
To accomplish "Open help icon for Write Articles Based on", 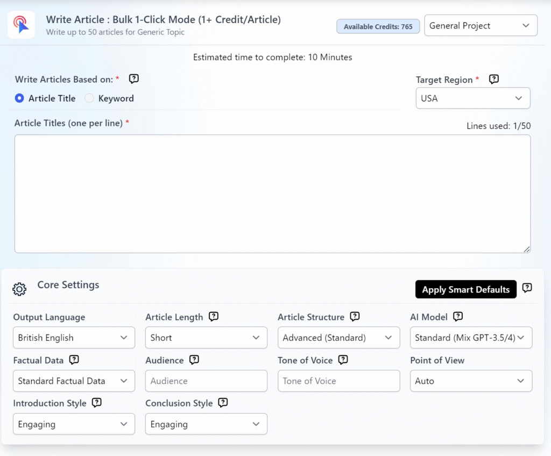I will click(133, 79).
